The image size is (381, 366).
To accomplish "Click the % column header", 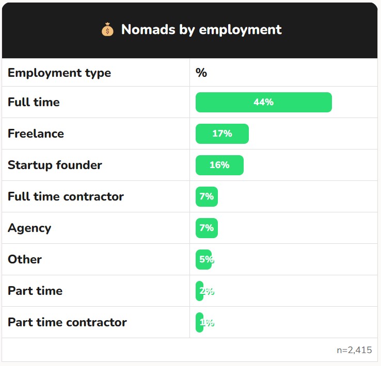I will [x=201, y=73].
